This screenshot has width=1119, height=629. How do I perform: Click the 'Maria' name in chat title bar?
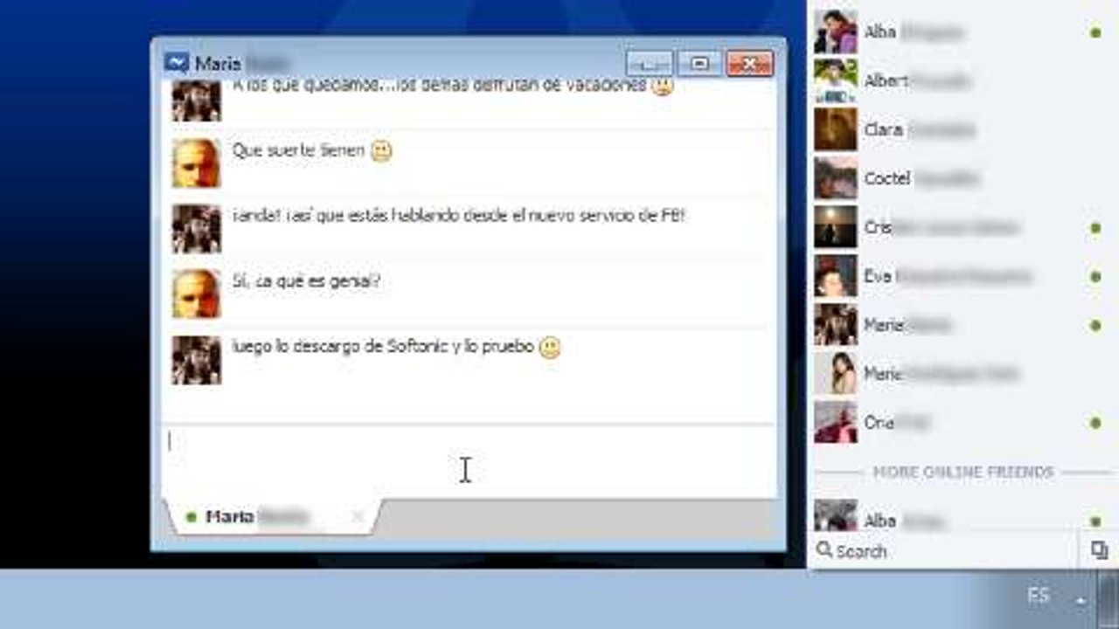pyautogui.click(x=218, y=63)
